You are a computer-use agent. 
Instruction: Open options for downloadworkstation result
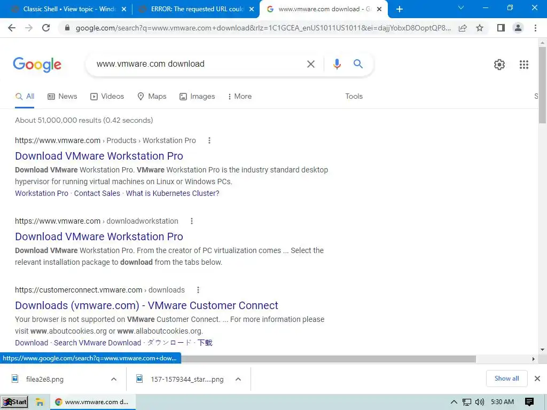click(x=192, y=221)
